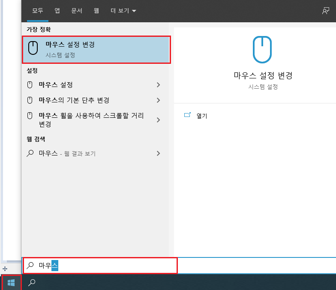336x290 pixels.
Task: Open 마우스 휠을 사용하여 스크롤할 거리 변경 result
Action: [x=95, y=120]
